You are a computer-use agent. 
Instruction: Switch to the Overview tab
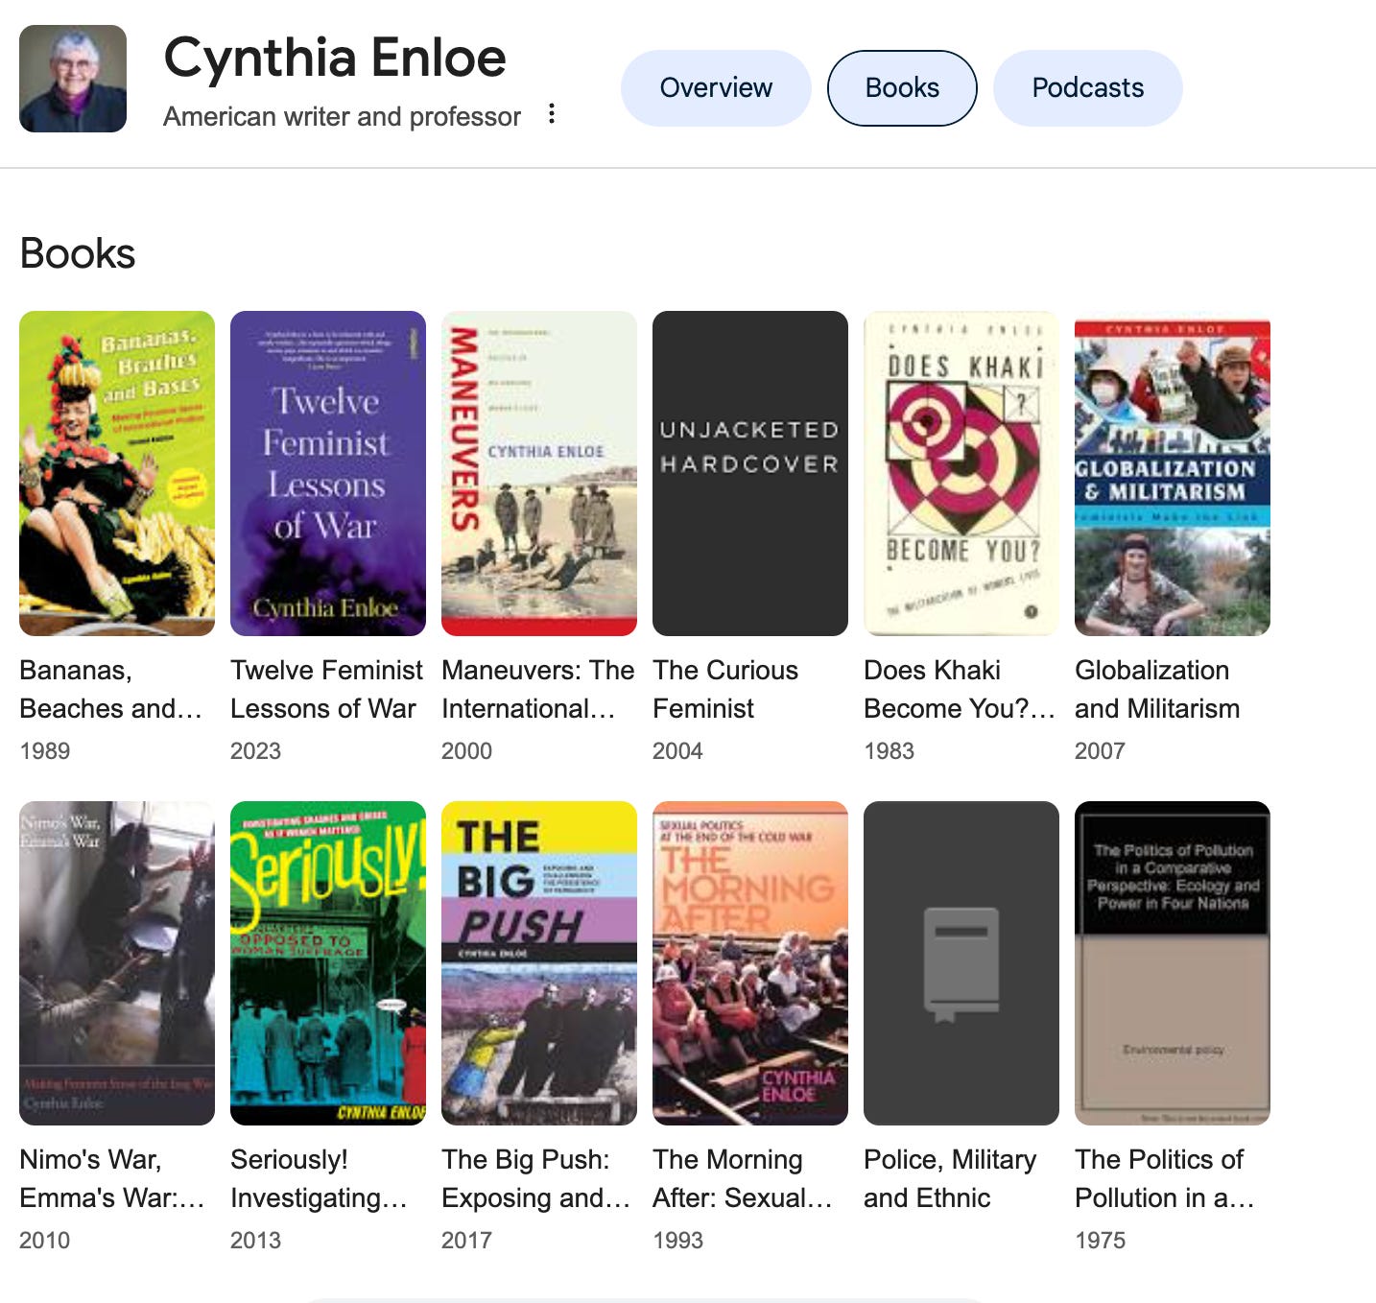point(716,88)
